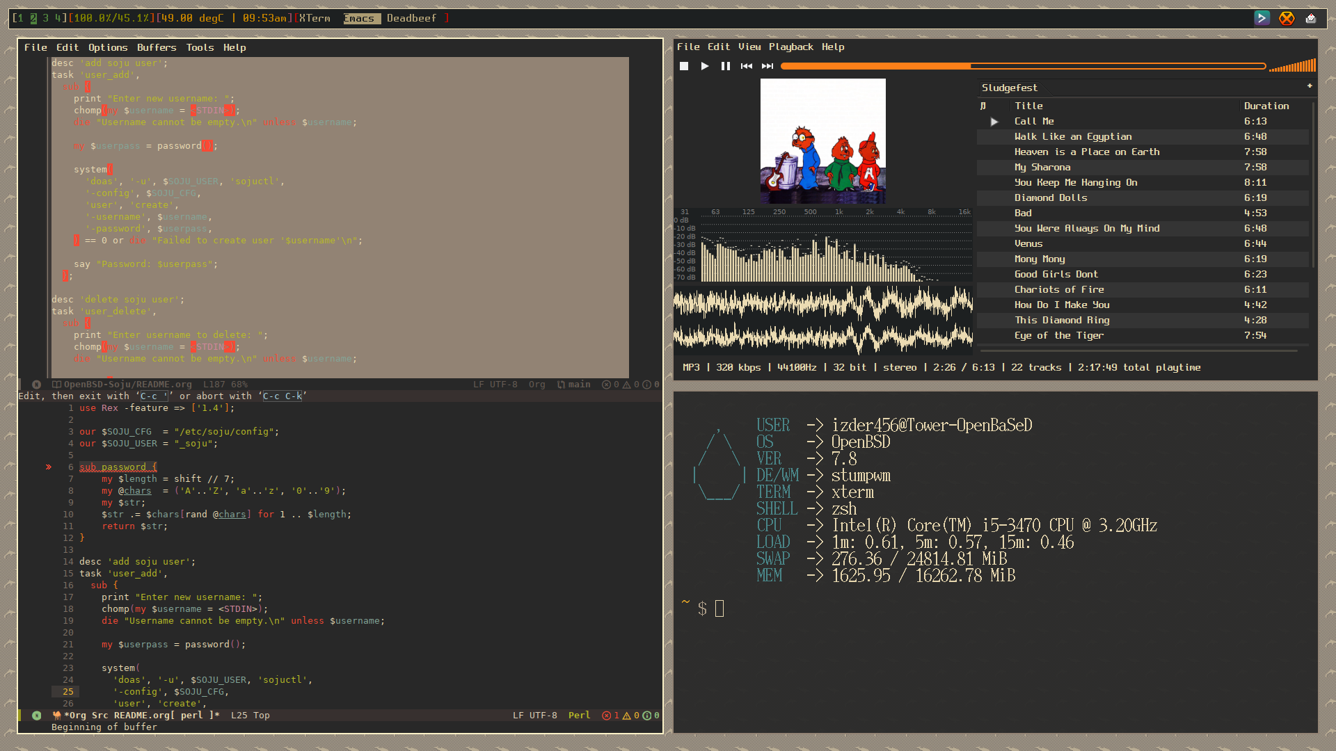The image size is (1336, 751).
Task: Pause the current track
Action: pos(725,66)
